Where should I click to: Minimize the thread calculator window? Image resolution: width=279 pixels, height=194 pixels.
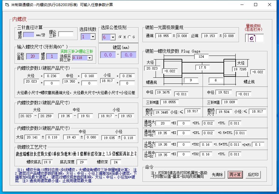(x=242, y=5)
